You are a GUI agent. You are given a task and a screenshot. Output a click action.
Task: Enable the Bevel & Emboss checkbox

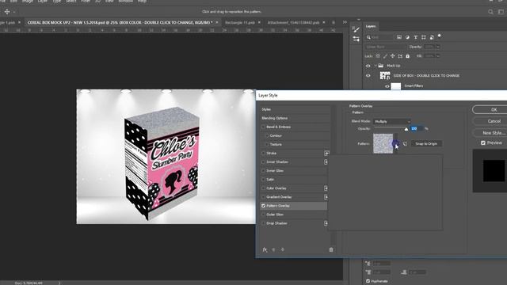tap(263, 127)
